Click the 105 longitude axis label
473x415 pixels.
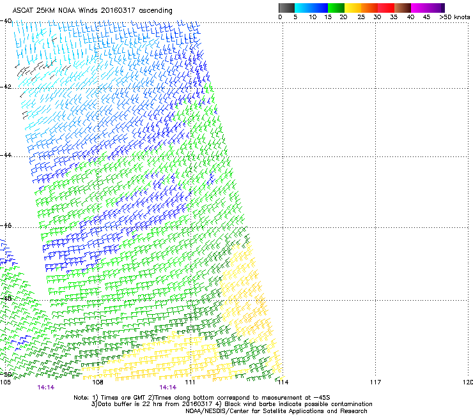[x=5, y=382]
